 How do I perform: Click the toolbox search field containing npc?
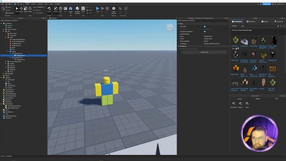click(x=259, y=26)
